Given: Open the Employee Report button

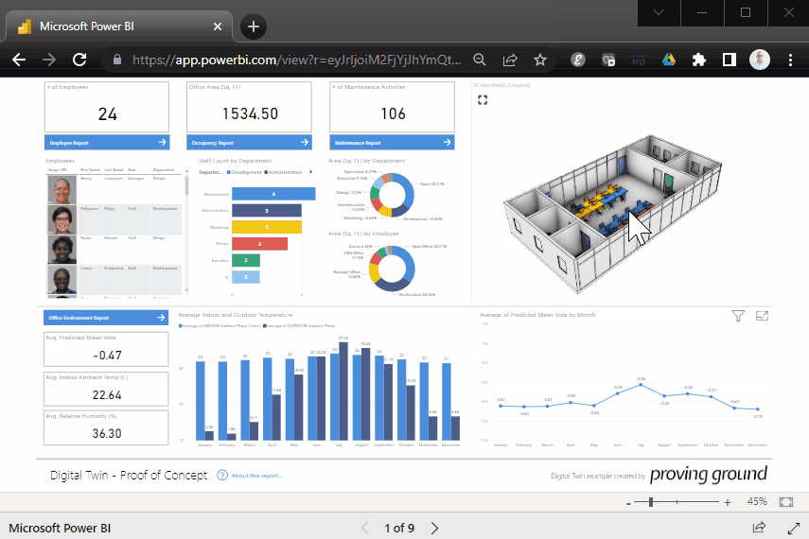Looking at the screenshot, I should point(107,143).
